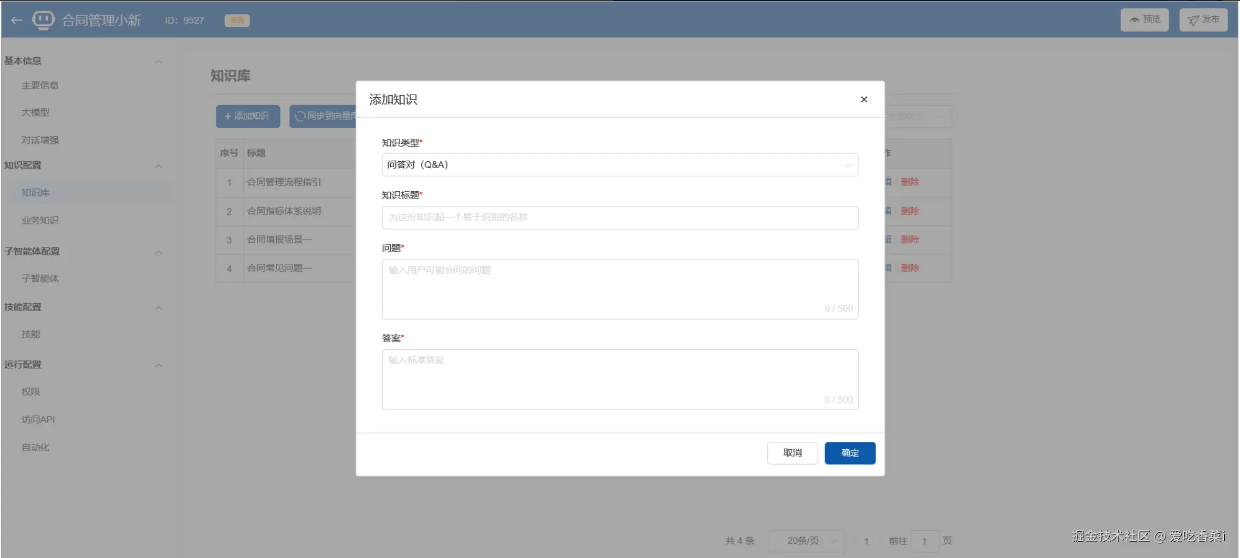
Task: Click the robot avatar logo icon
Action: pos(44,20)
